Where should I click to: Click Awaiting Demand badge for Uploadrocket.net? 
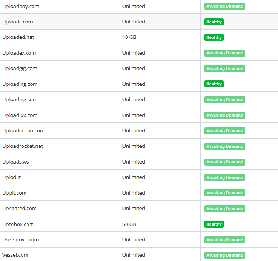pos(225,146)
